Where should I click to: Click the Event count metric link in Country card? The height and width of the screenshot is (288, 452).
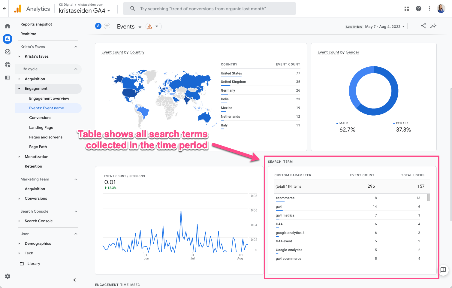[112, 52]
